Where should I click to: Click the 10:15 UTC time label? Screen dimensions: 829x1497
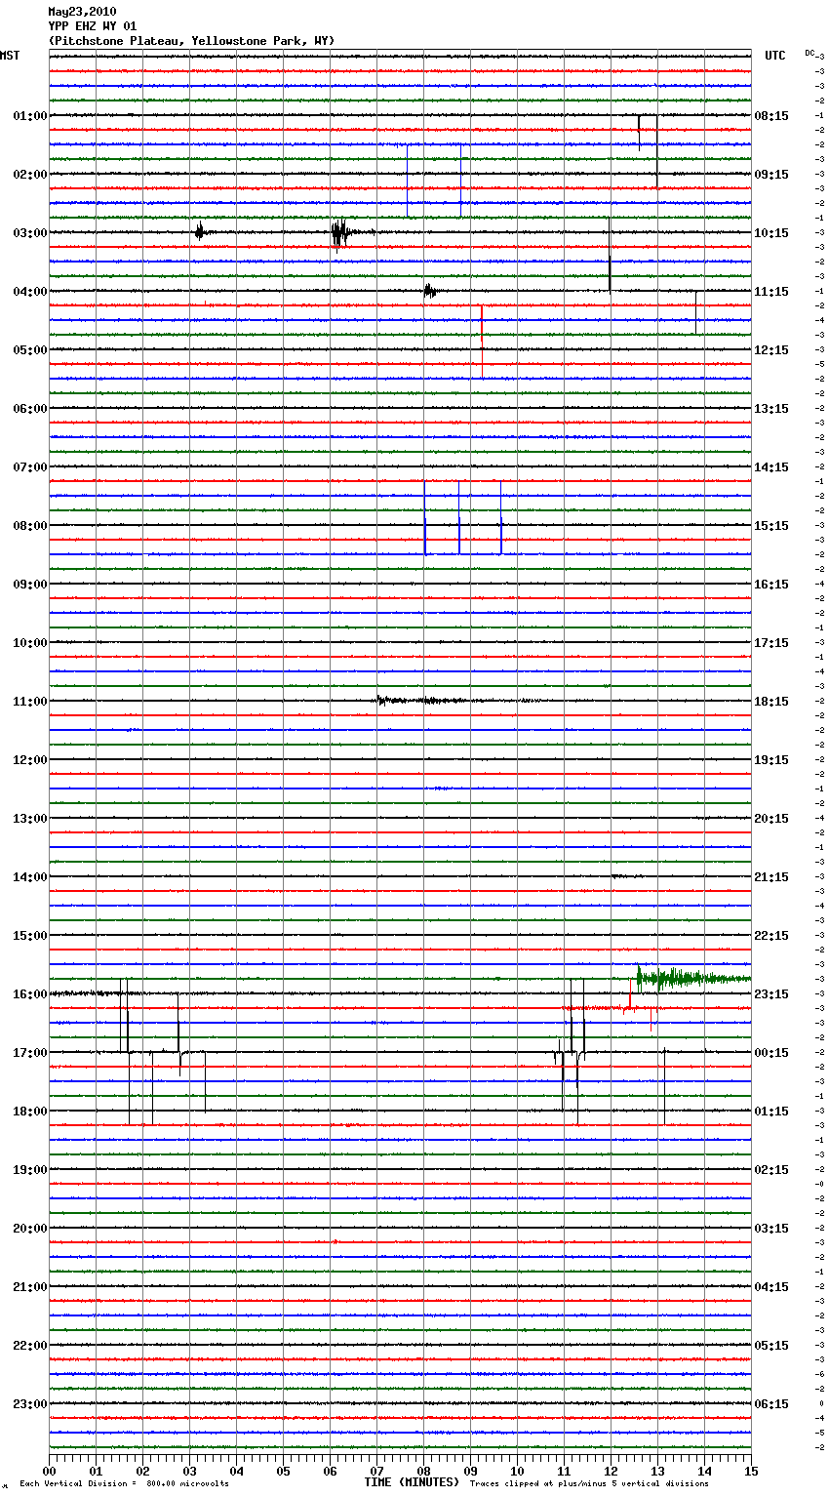(771, 233)
